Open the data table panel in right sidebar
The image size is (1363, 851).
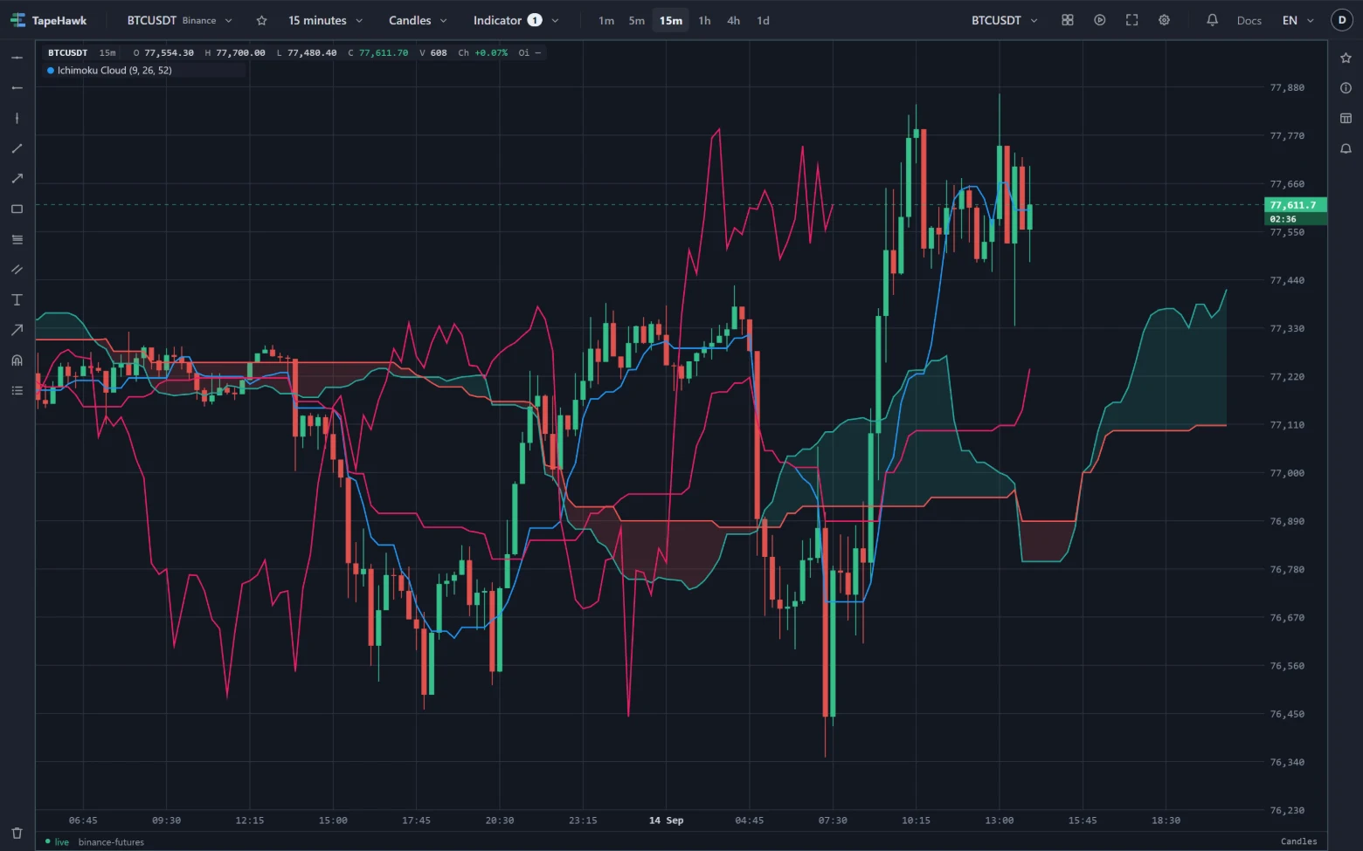click(x=1346, y=118)
